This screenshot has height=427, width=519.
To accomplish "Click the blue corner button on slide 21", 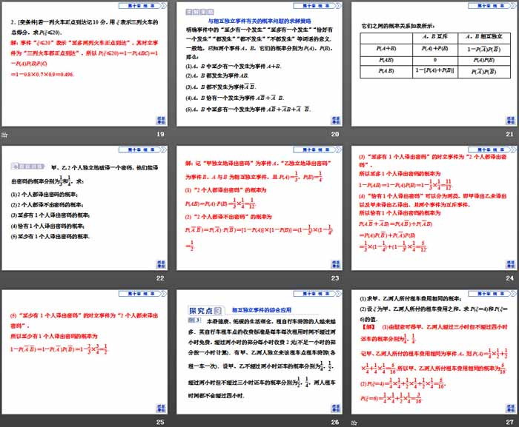I will coord(510,121).
